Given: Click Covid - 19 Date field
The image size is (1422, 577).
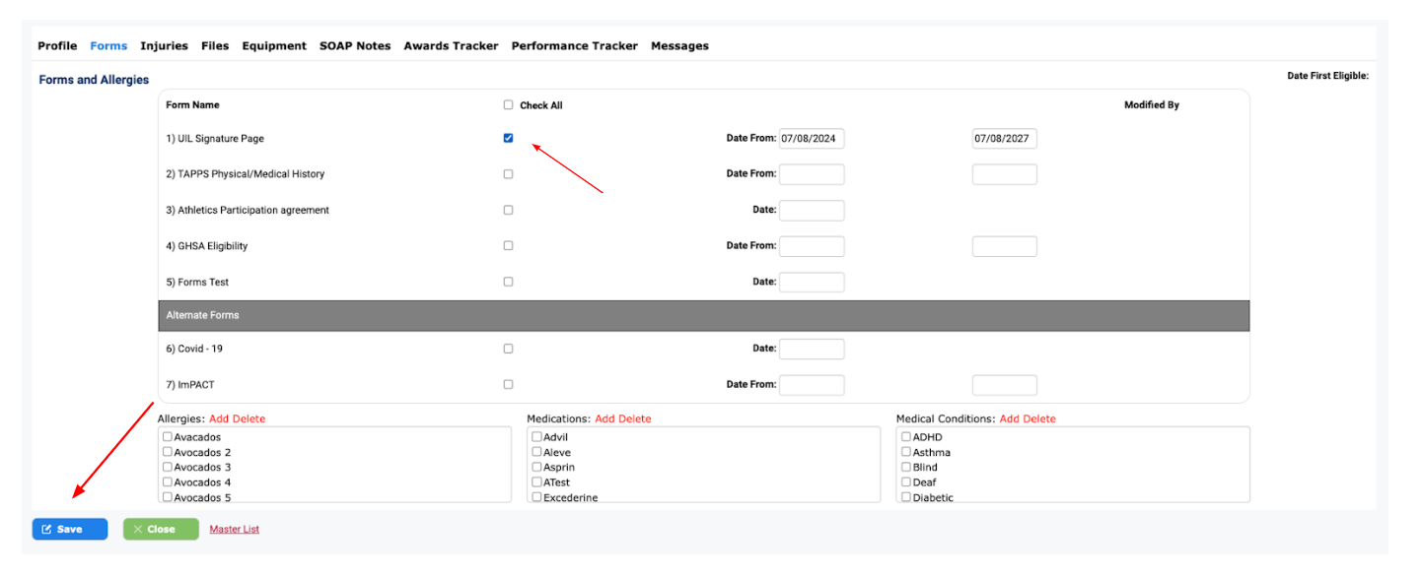Looking at the screenshot, I should tap(812, 349).
